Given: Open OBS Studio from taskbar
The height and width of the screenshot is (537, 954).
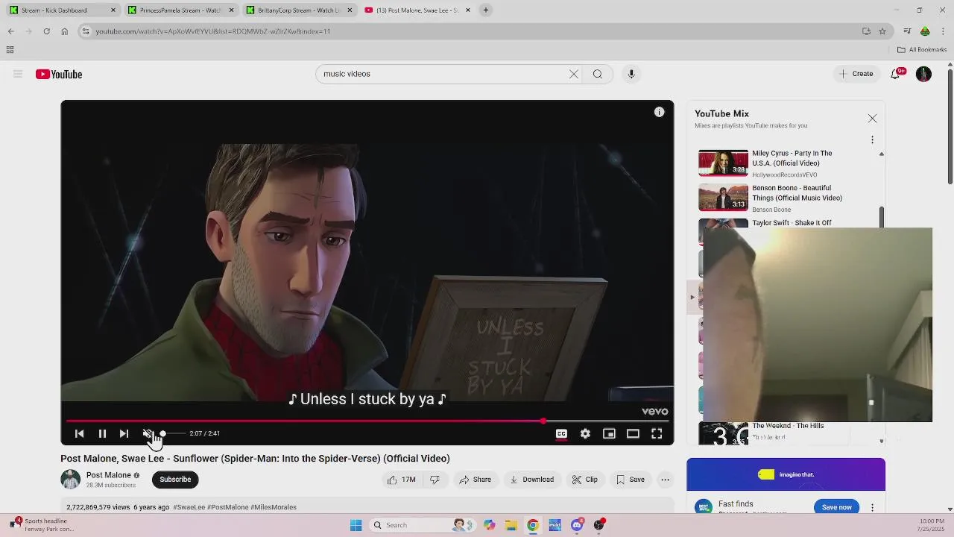Looking at the screenshot, I should (598, 525).
